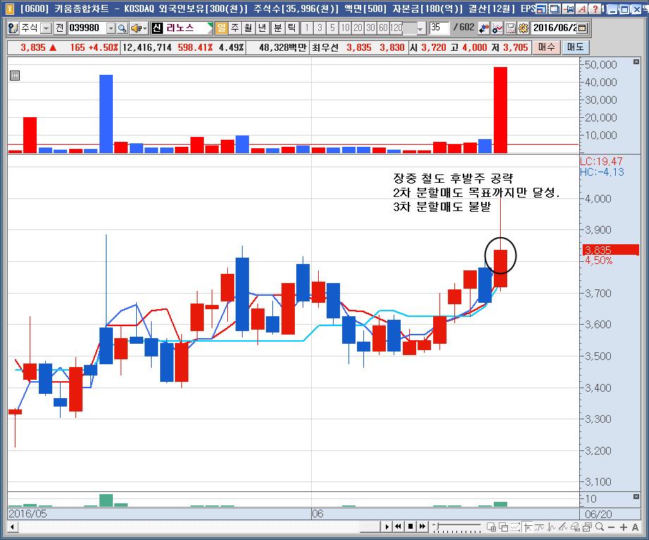
Task: Click the 매수 buy button
Action: tap(546, 47)
